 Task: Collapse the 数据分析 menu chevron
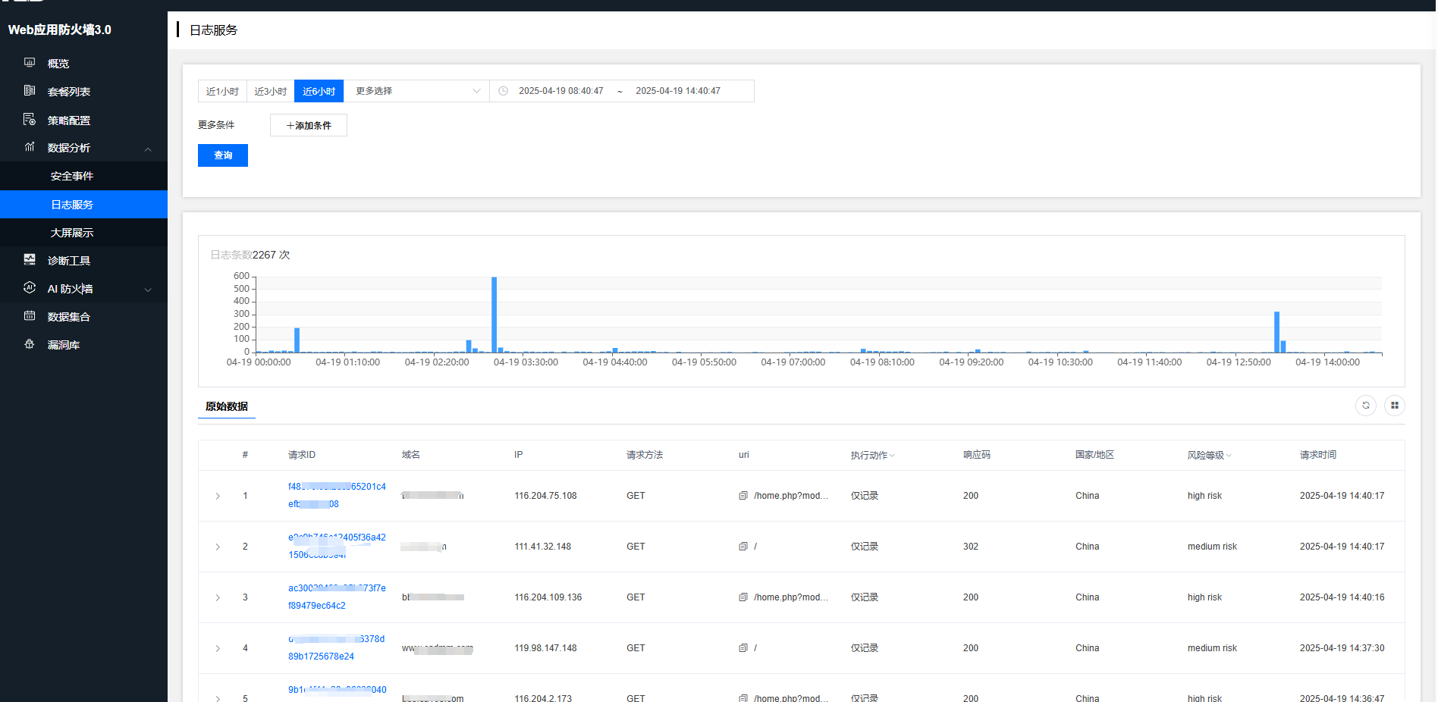click(x=148, y=149)
